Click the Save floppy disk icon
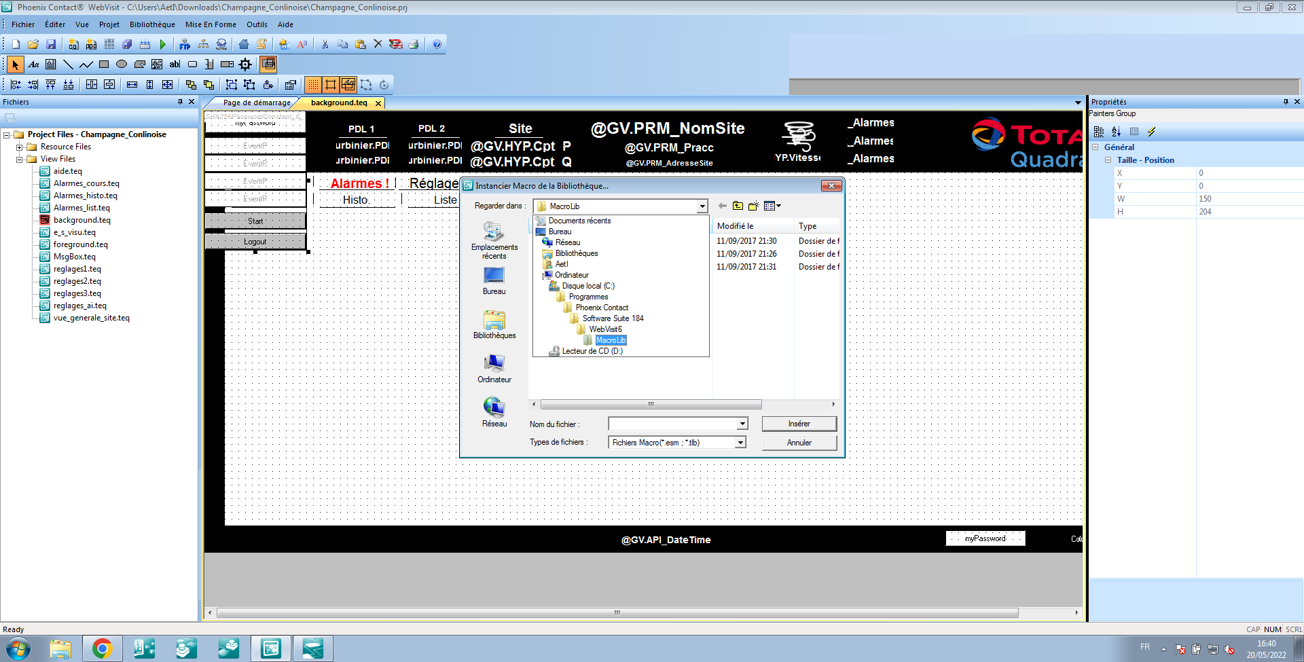This screenshot has height=662, width=1304. click(x=51, y=44)
